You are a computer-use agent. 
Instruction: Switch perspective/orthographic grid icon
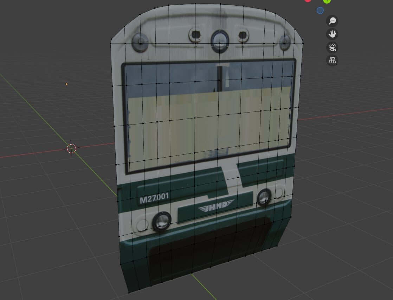(332, 60)
